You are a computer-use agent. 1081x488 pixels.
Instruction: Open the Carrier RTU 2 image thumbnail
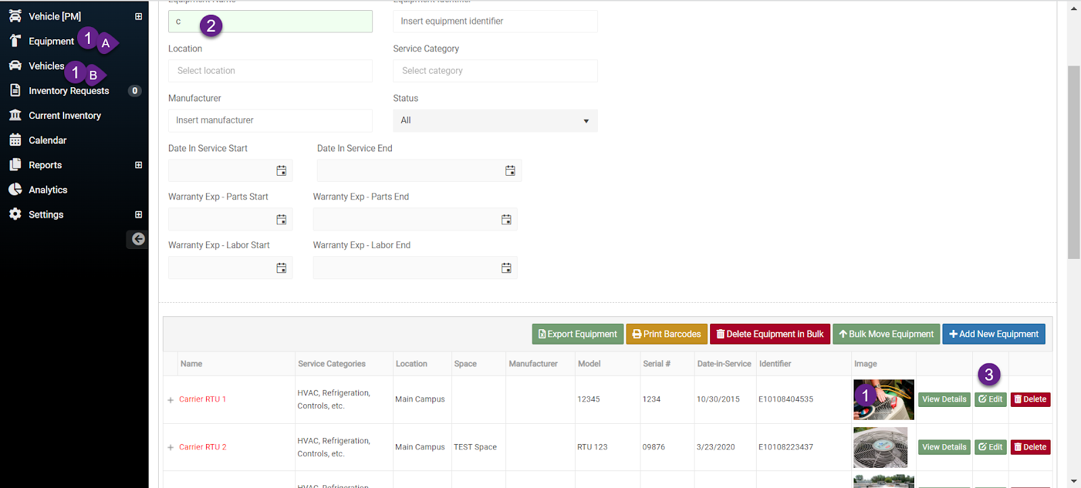coord(880,447)
